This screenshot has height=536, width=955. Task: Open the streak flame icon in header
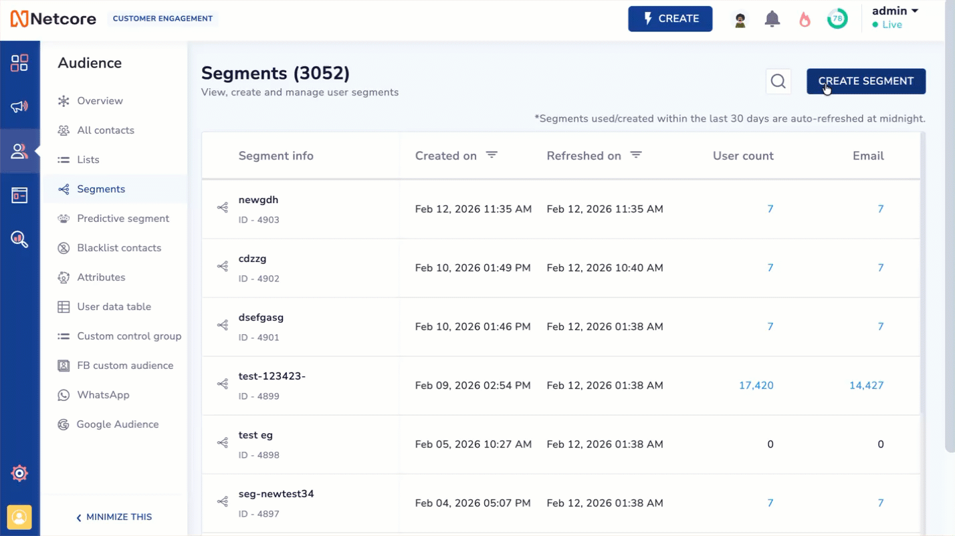click(805, 19)
